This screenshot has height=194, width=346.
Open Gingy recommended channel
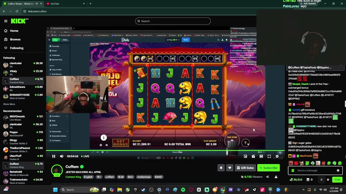tap(23, 141)
